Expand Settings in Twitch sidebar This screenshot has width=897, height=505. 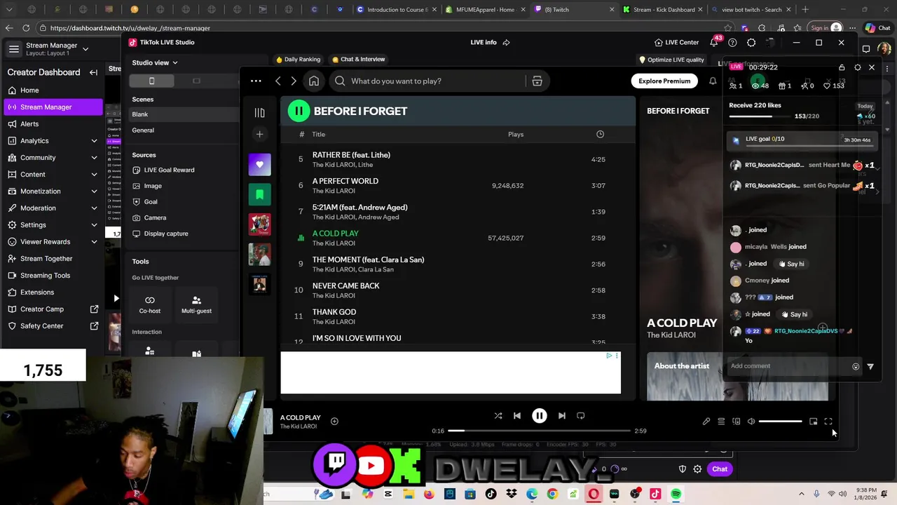(94, 225)
